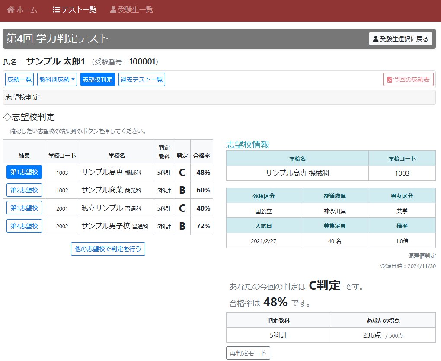Select the 第2志望校 result button
This screenshot has height=361, width=441.
(24, 190)
